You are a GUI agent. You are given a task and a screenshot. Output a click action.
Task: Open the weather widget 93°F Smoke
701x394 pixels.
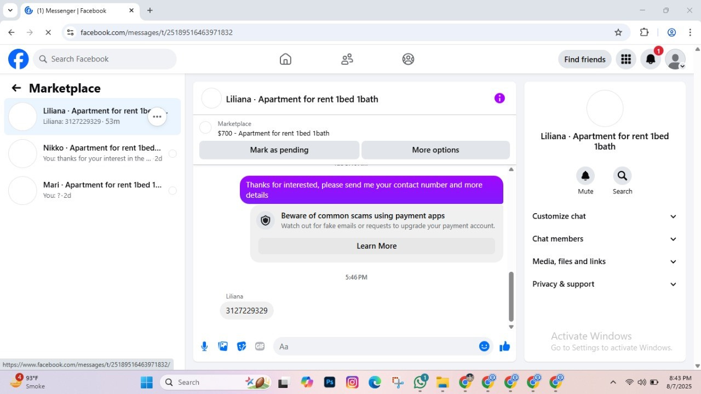click(x=27, y=382)
